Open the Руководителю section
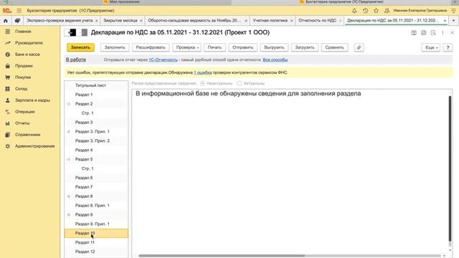The width and height of the screenshot is (459, 258). [x=29, y=43]
